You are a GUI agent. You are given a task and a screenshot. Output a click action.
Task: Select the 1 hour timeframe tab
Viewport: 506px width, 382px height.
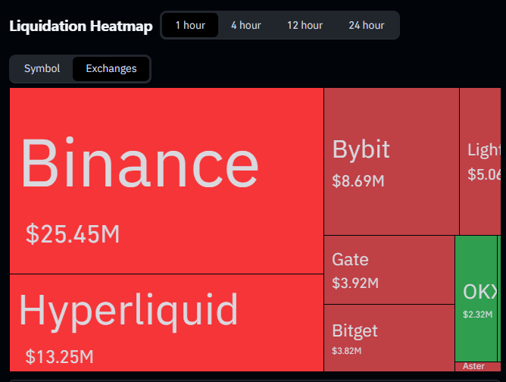point(190,25)
